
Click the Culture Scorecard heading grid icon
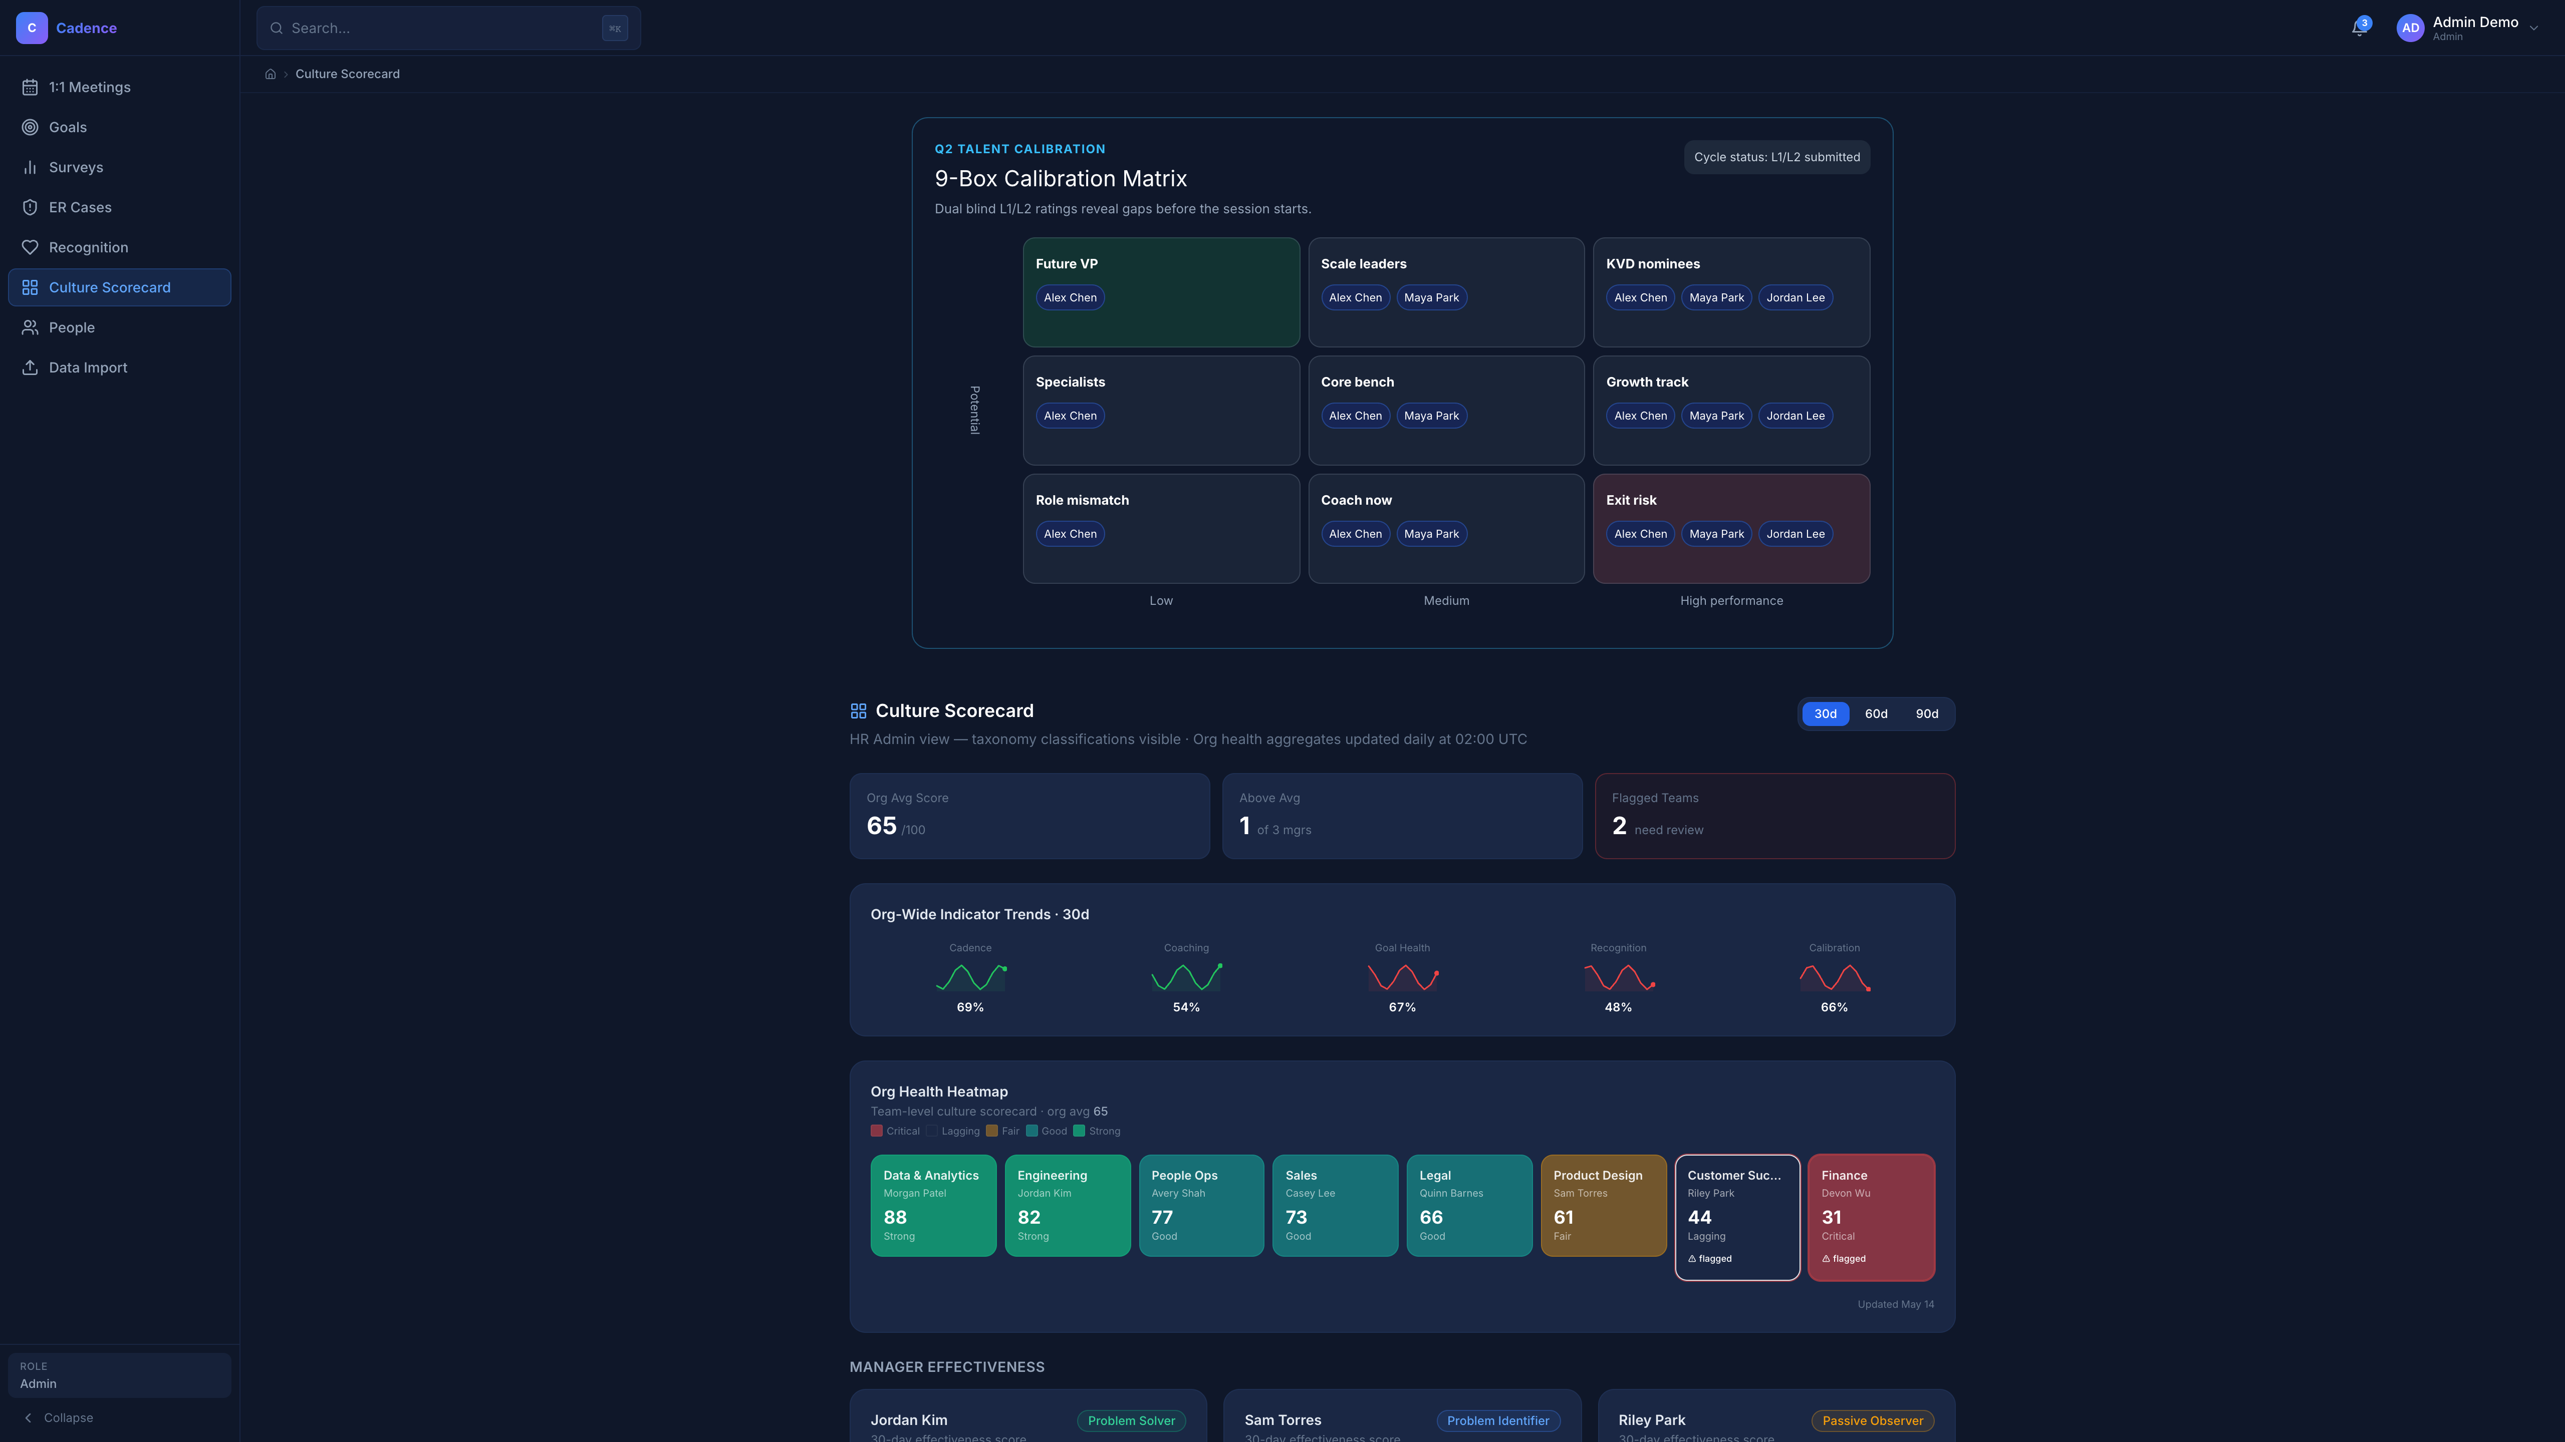(x=858, y=710)
